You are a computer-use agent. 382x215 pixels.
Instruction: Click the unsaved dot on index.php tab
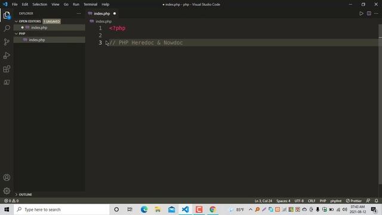coord(115,13)
